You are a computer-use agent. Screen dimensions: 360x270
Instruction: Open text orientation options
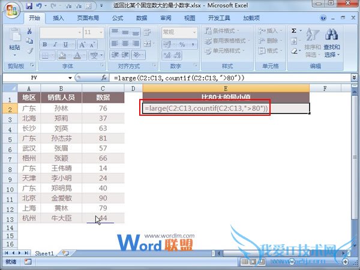139,55
